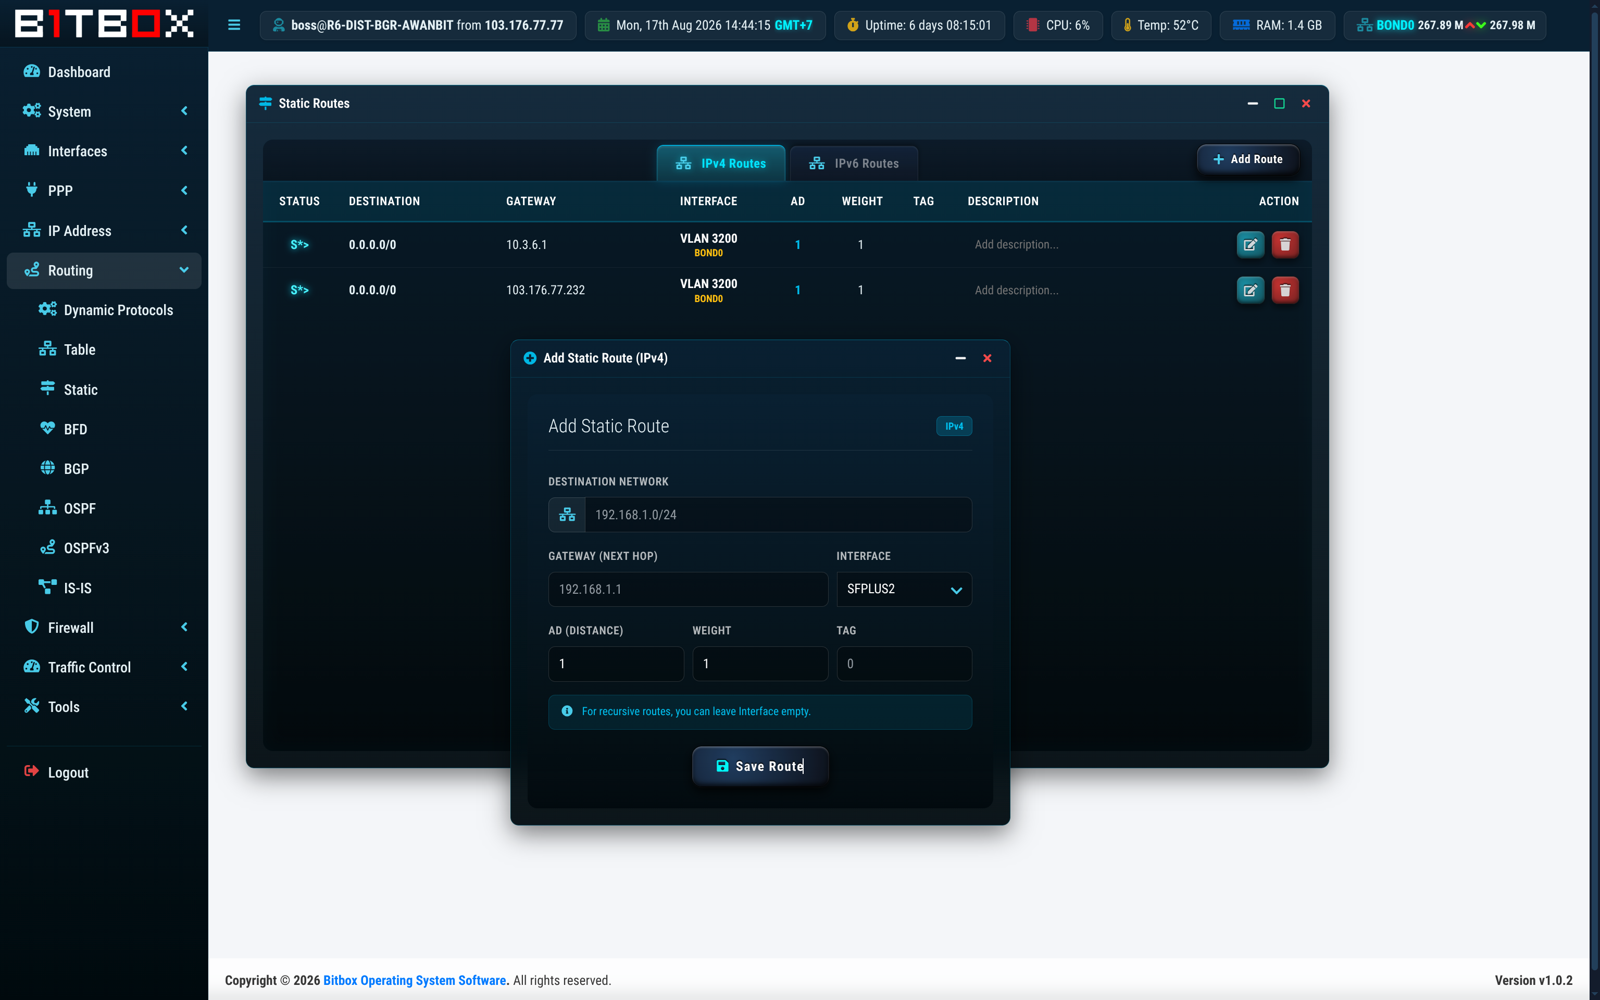
Task: Click the Add Route button
Action: (x=1247, y=159)
